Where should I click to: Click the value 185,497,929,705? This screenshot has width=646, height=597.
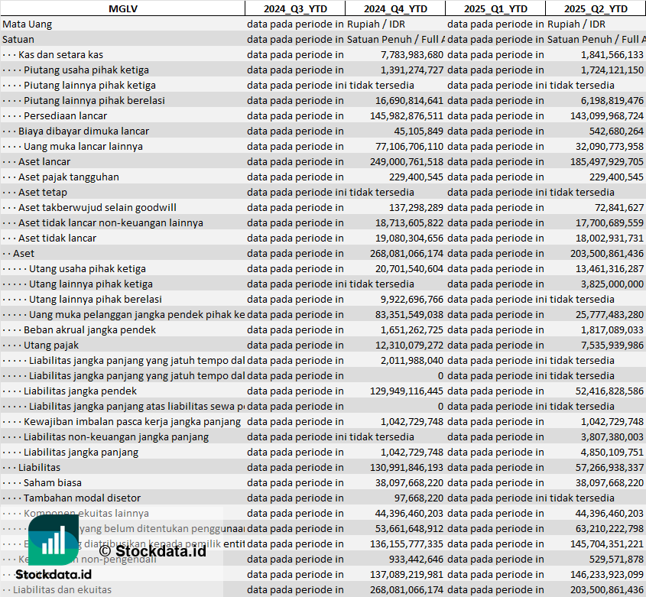(607, 161)
